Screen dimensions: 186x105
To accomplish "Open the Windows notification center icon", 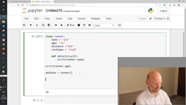I will pos(3,102).
